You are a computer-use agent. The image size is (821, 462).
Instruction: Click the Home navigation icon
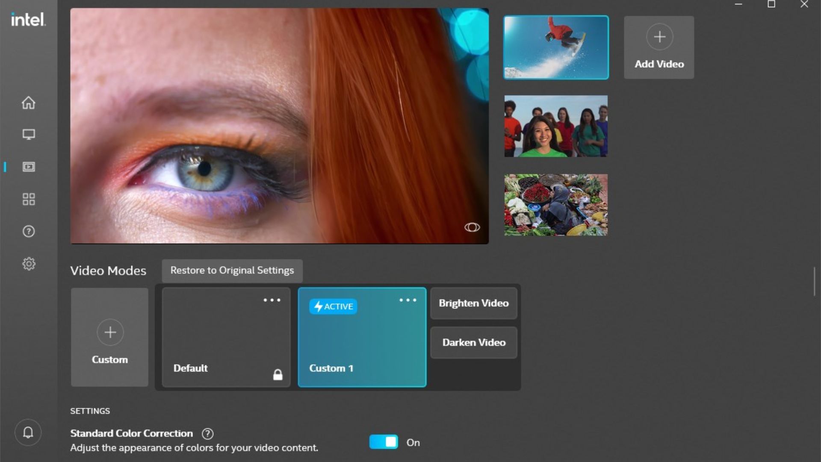(28, 103)
